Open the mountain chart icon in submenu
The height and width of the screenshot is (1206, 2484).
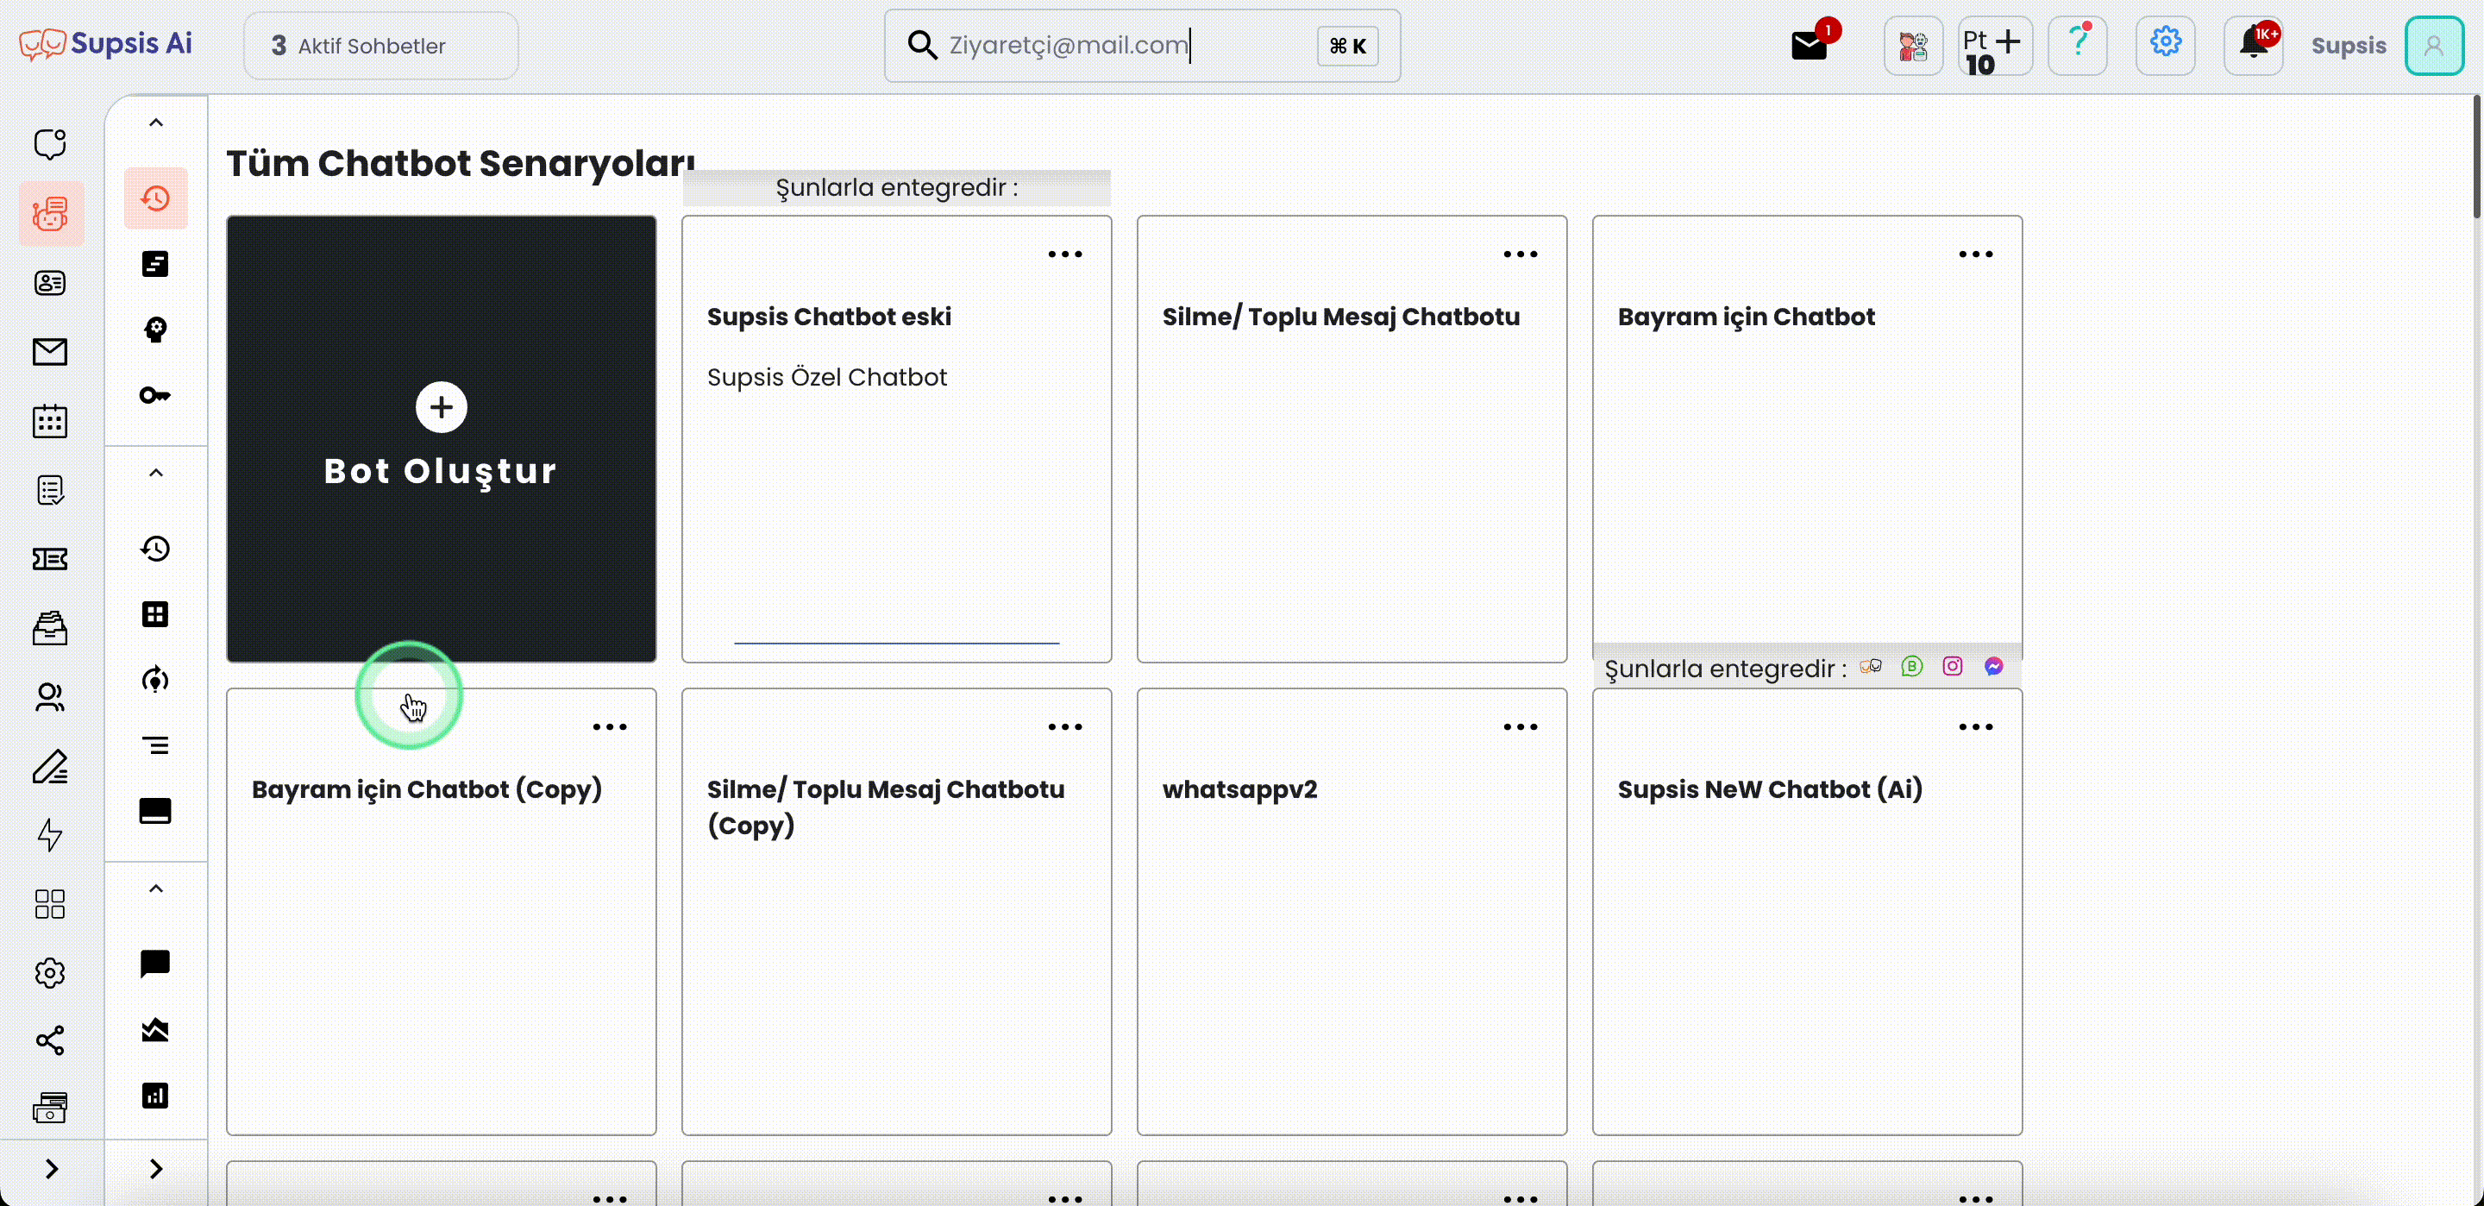tap(155, 1030)
